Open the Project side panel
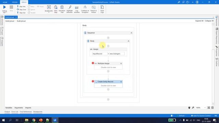Image resolution: width=219 pixels, height=123 pixels. click(2, 31)
